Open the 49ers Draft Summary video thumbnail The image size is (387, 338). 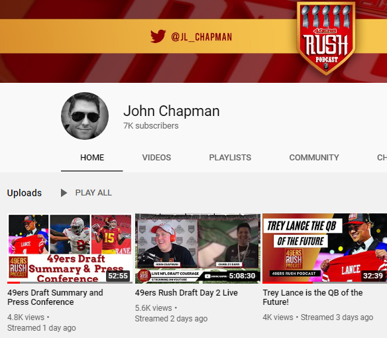[70, 249]
